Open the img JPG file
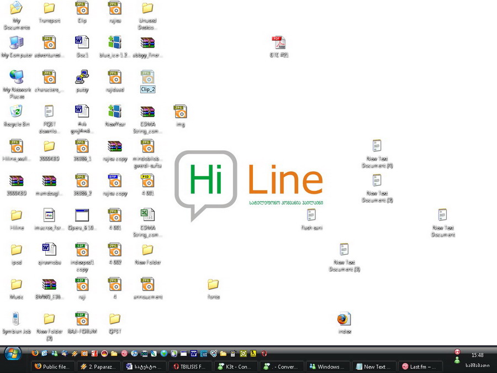The image size is (497, 373). pyautogui.click(x=181, y=112)
